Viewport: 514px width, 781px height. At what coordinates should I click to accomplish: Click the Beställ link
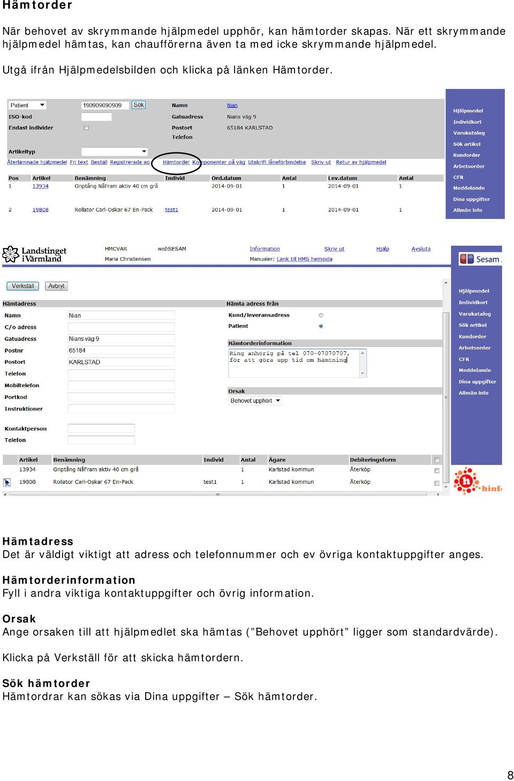pos(99,162)
